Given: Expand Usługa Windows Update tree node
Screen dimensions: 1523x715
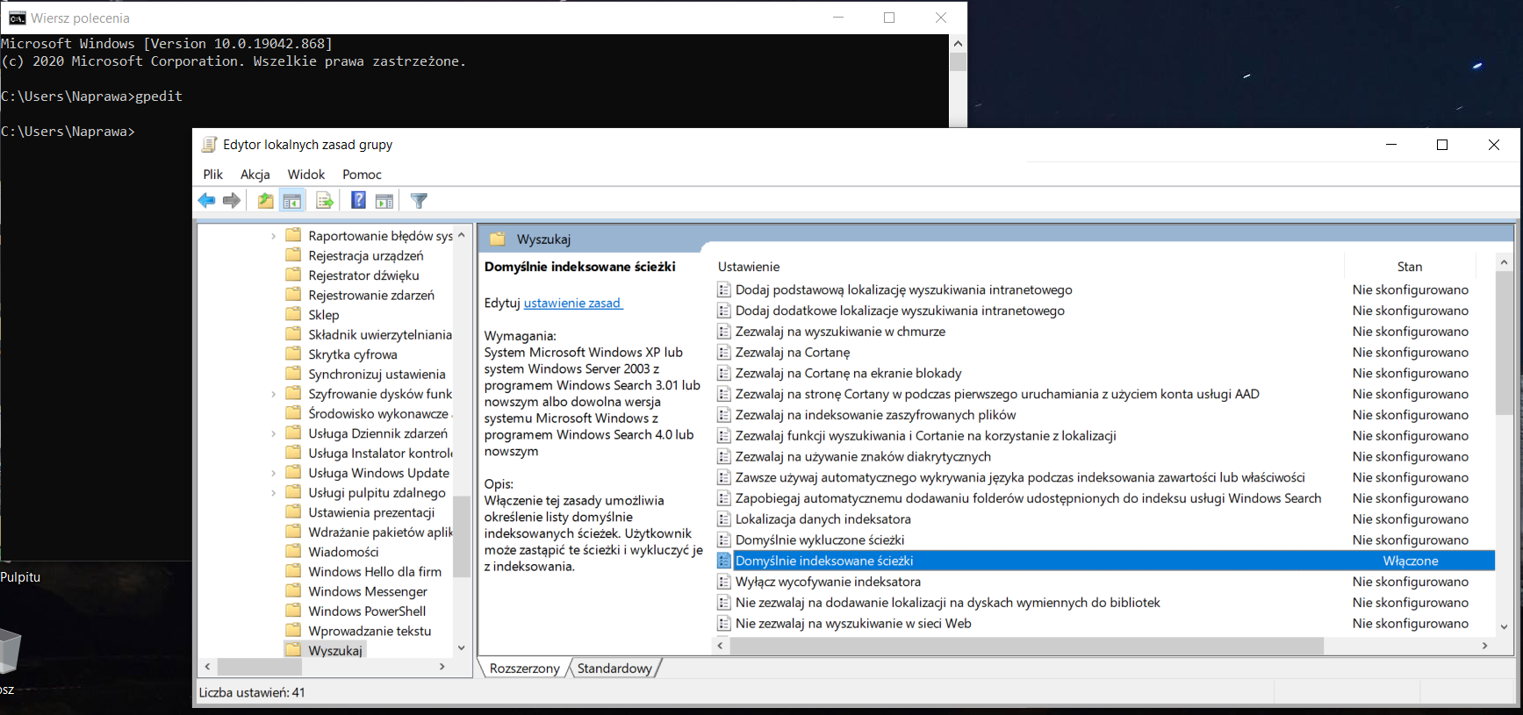Looking at the screenshot, I should point(273,473).
